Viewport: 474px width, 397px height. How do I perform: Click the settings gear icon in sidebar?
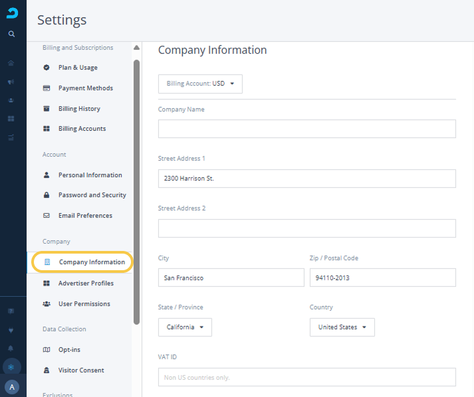pyautogui.click(x=11, y=367)
